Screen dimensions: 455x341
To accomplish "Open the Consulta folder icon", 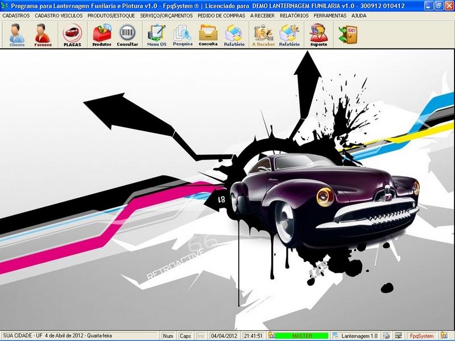I will (208, 35).
